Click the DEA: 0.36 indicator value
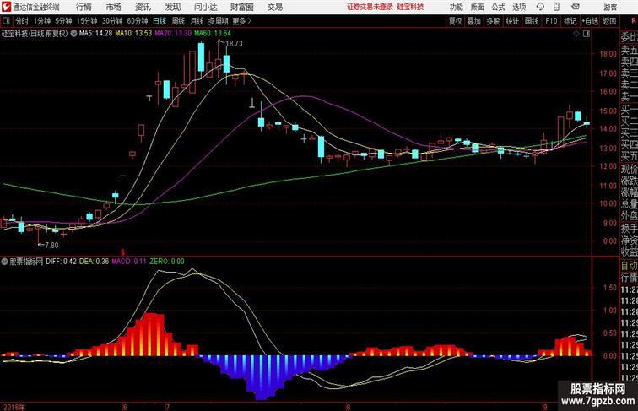Viewport: 638px width, 411px height. [x=94, y=262]
